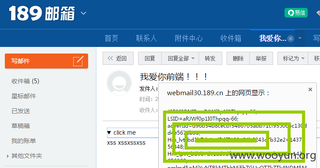Open the 联系人 tab
The width and height of the screenshot is (320, 168).
click(146, 38)
